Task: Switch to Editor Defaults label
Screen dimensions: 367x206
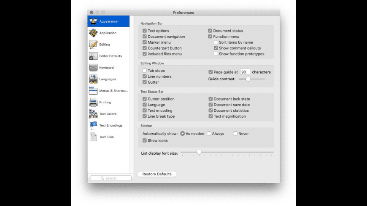Action: point(111,56)
